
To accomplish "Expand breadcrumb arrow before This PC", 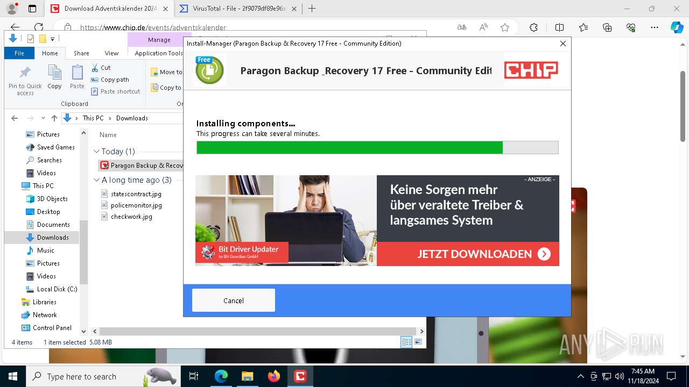I will click(77, 118).
